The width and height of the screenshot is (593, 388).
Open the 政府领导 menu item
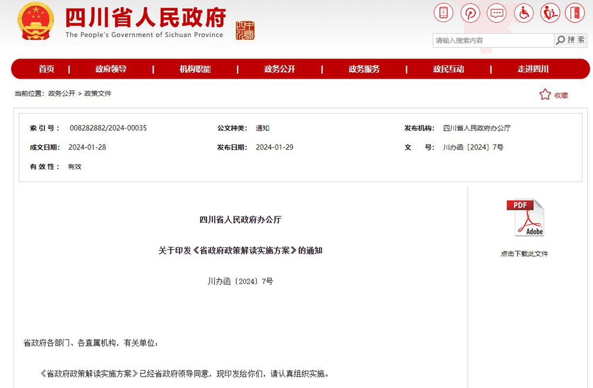(x=111, y=69)
